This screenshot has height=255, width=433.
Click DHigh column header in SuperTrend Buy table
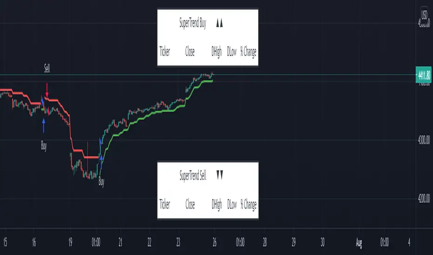pyautogui.click(x=216, y=52)
